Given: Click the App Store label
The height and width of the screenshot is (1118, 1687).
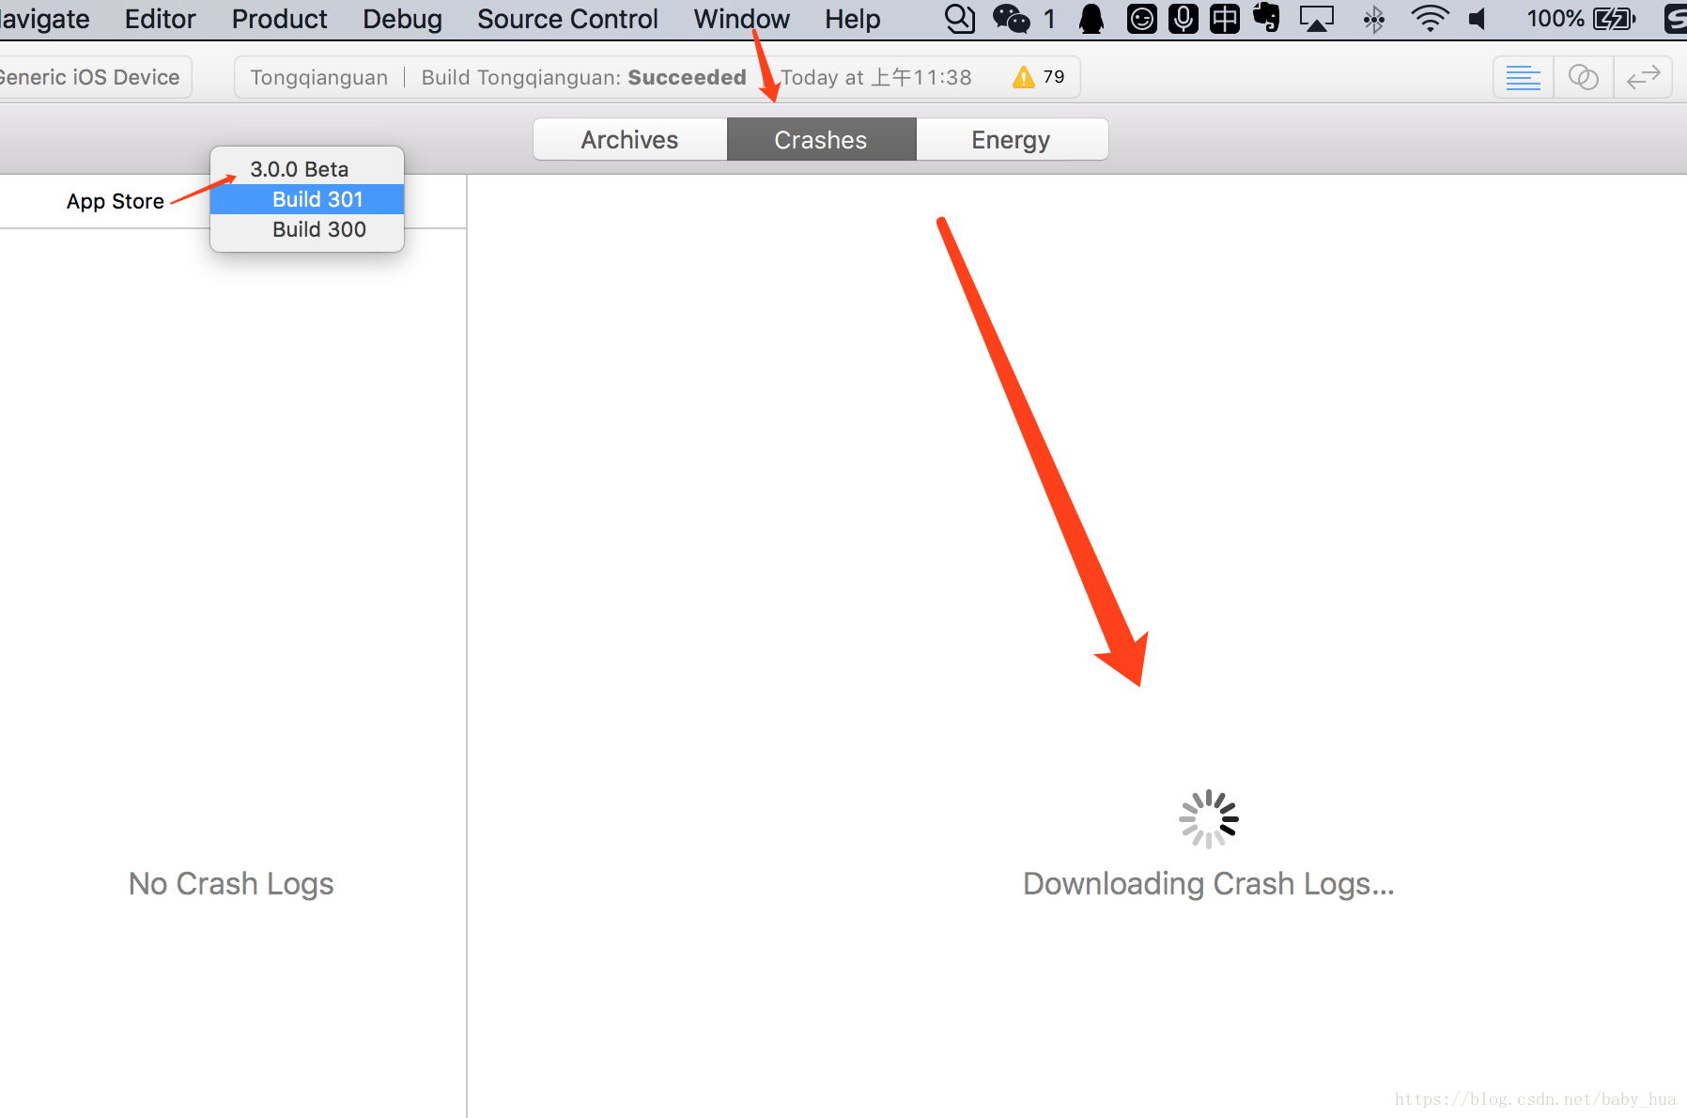Looking at the screenshot, I should [115, 201].
